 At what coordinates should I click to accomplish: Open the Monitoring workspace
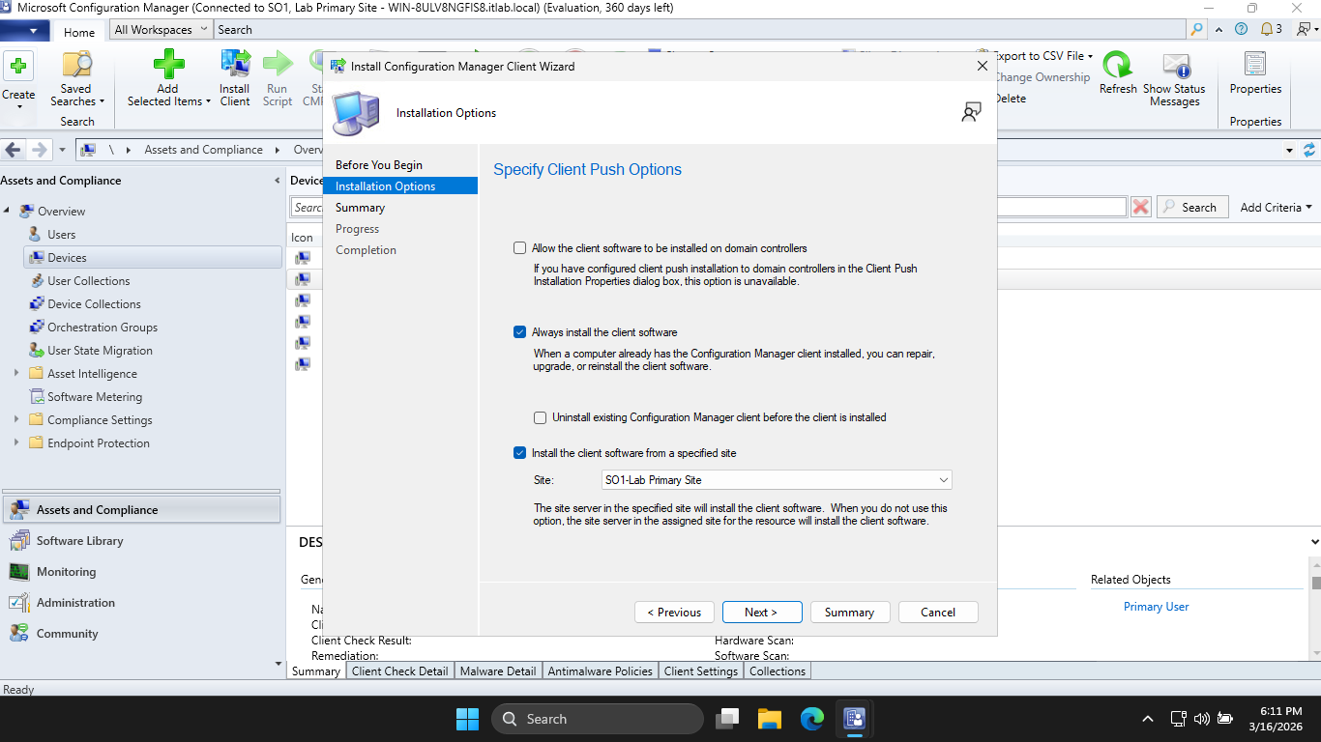tap(66, 572)
